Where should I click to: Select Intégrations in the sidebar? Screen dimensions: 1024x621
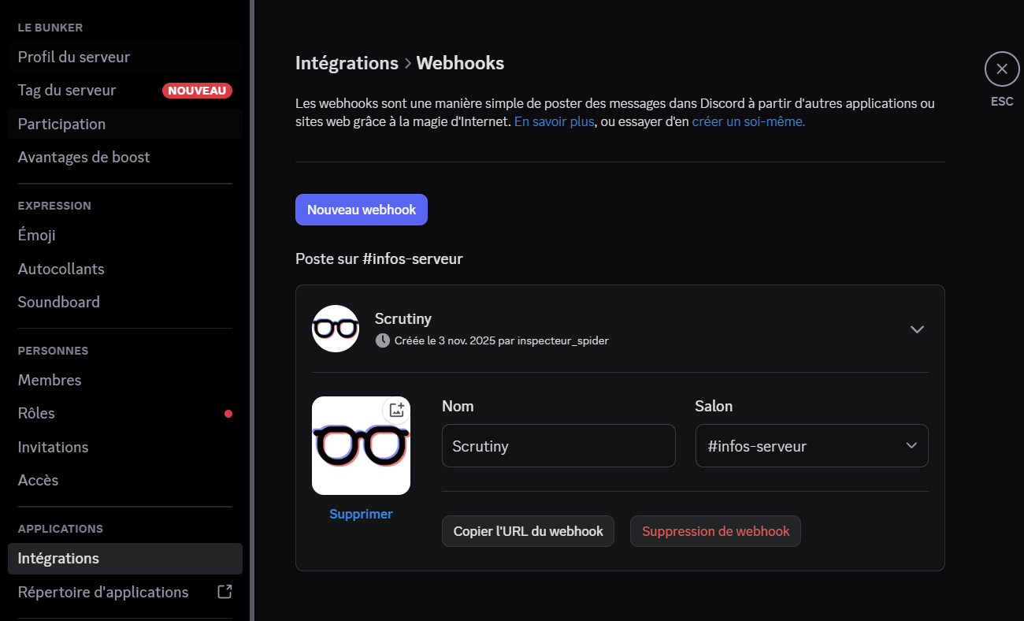(x=59, y=558)
